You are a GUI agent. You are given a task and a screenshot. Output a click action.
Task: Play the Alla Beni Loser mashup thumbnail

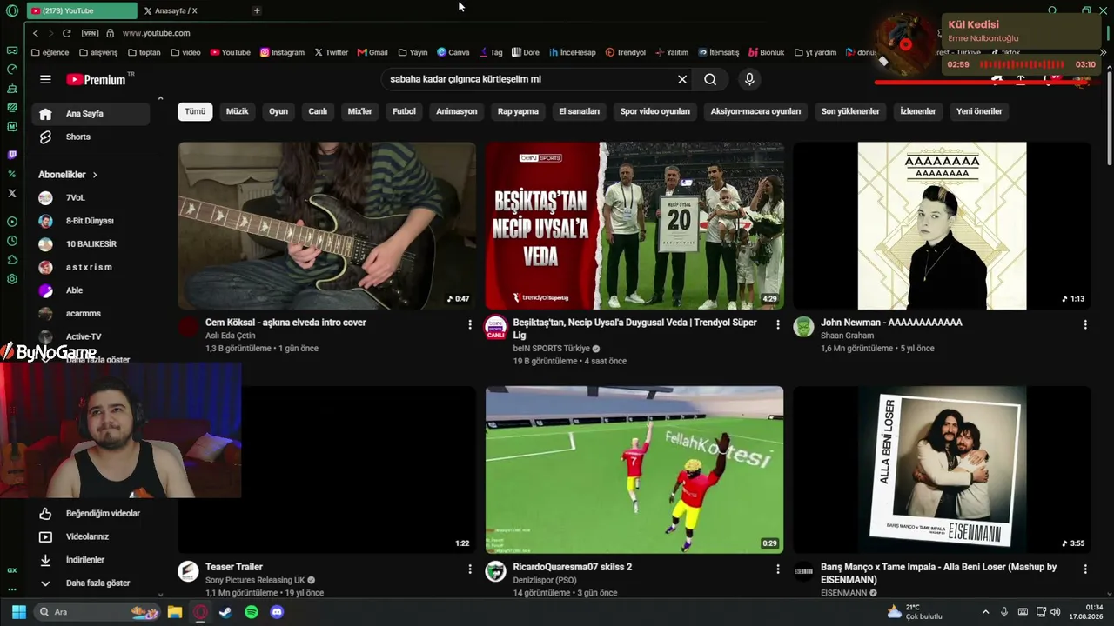[942, 469]
